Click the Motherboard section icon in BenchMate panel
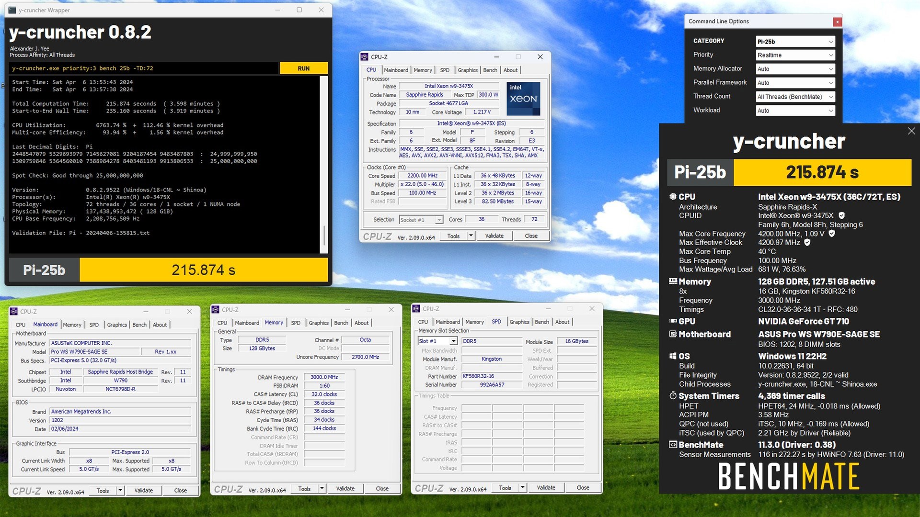920x517 pixels. pyautogui.click(x=673, y=334)
